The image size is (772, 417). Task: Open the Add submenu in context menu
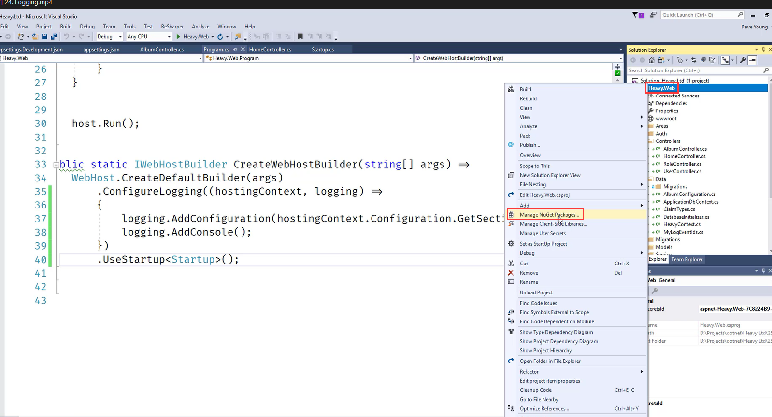[576, 206]
